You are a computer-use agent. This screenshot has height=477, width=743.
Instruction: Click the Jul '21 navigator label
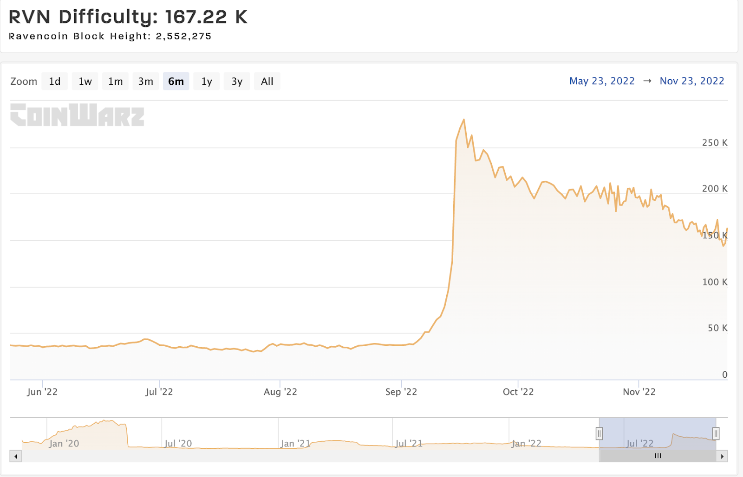(409, 444)
